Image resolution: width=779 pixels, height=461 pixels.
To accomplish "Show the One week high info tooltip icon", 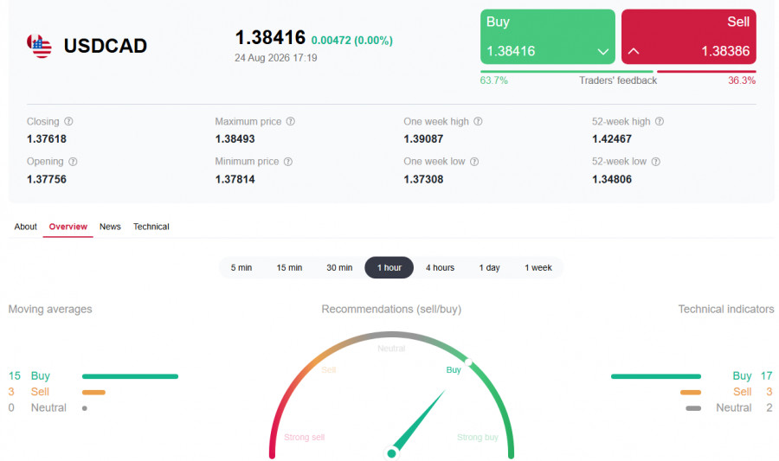I will coord(478,121).
